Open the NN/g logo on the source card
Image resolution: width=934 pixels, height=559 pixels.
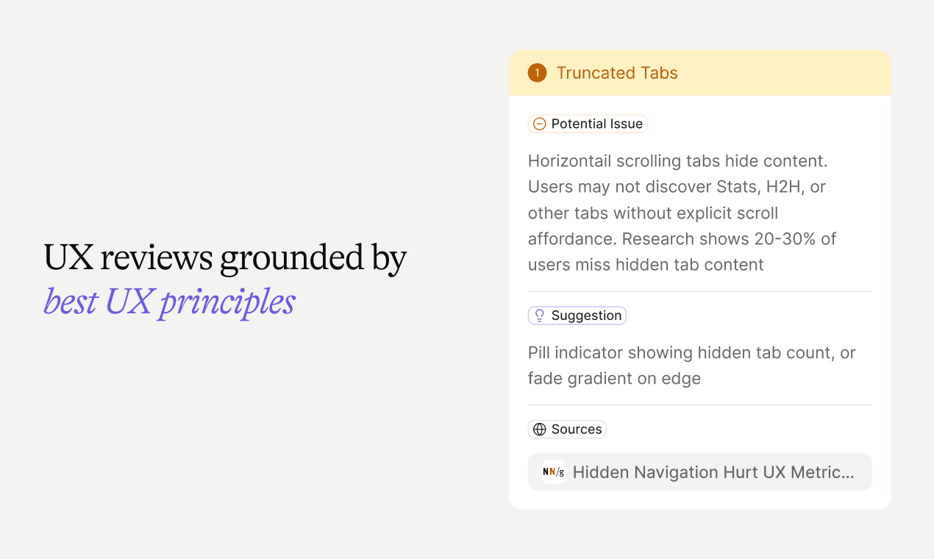tap(553, 471)
